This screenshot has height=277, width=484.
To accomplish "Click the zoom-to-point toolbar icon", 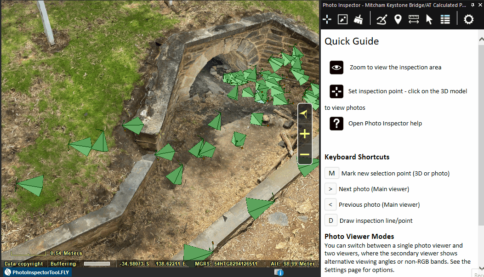I will pos(342,19).
